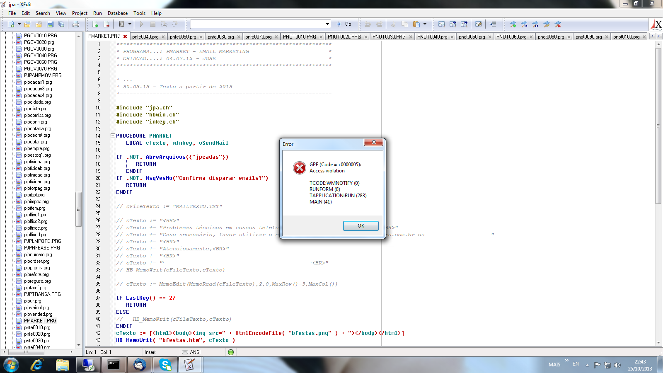
Task: Collapse the PROCEDURE PMARKET code fold
Action: [x=113, y=136]
